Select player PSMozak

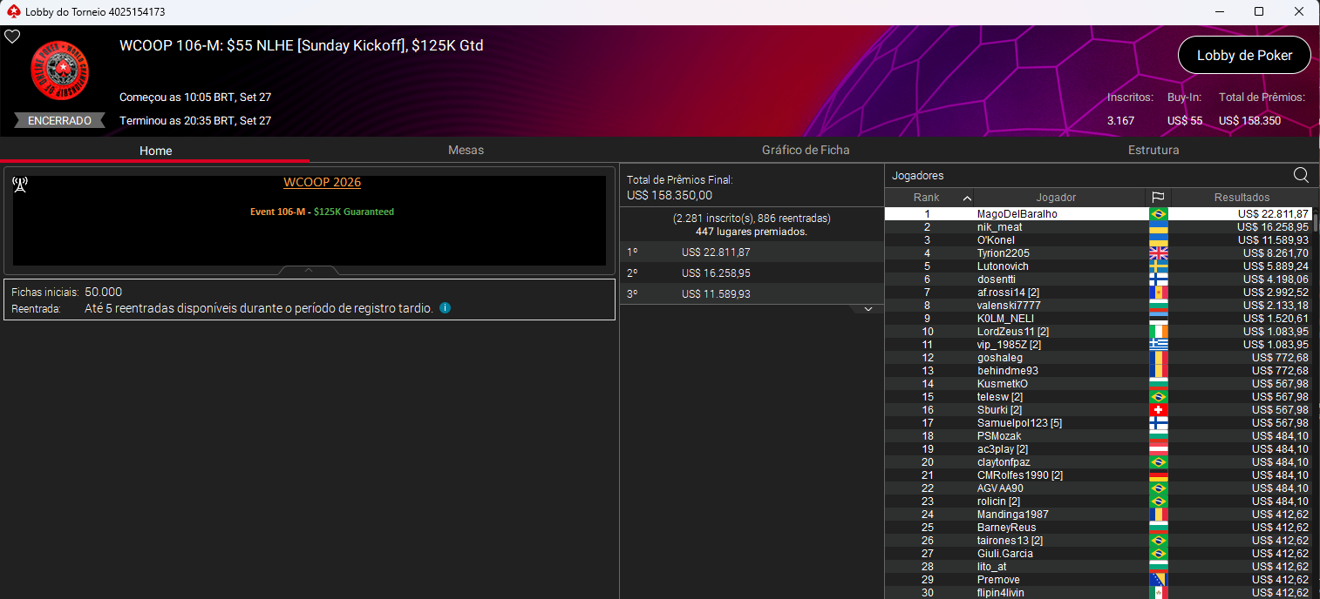[x=1099, y=436]
